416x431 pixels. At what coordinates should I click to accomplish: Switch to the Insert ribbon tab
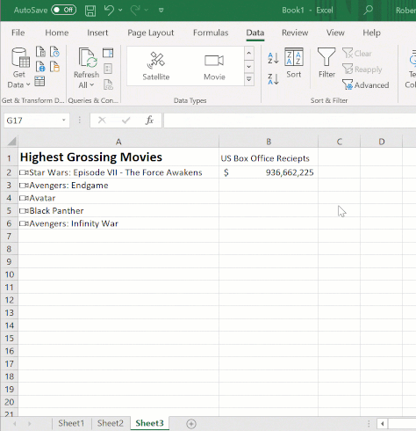(x=97, y=33)
